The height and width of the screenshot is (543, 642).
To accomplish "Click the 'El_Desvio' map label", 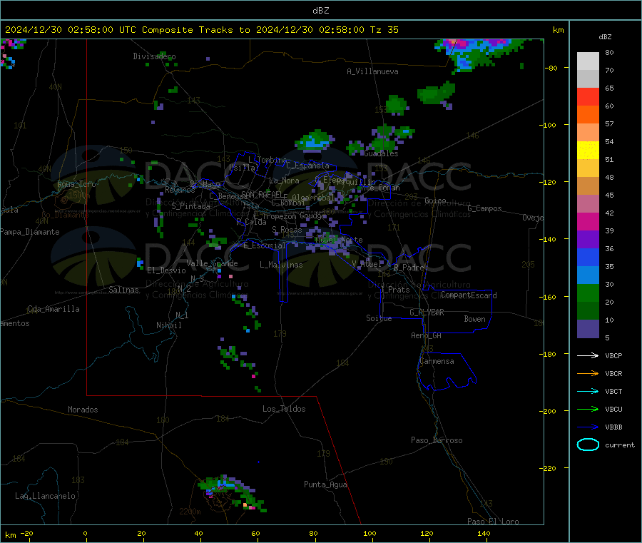I will tap(166, 270).
